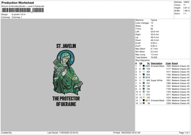Screen dimensions: 191x135
Task: Click the Super White swatch in stop 6
Action: [x=144, y=80]
